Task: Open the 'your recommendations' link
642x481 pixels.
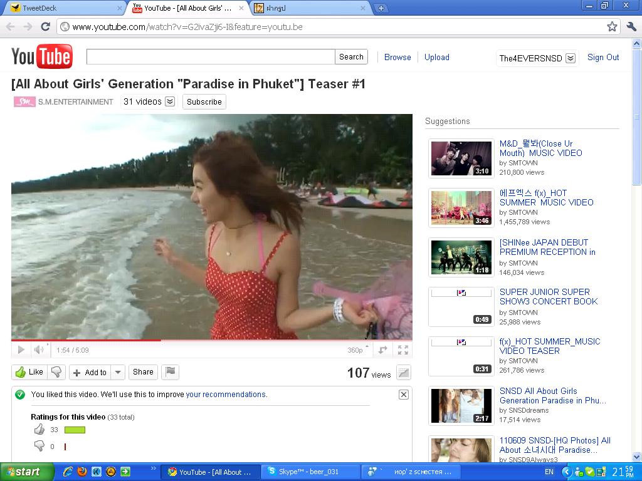Action: [x=226, y=395]
